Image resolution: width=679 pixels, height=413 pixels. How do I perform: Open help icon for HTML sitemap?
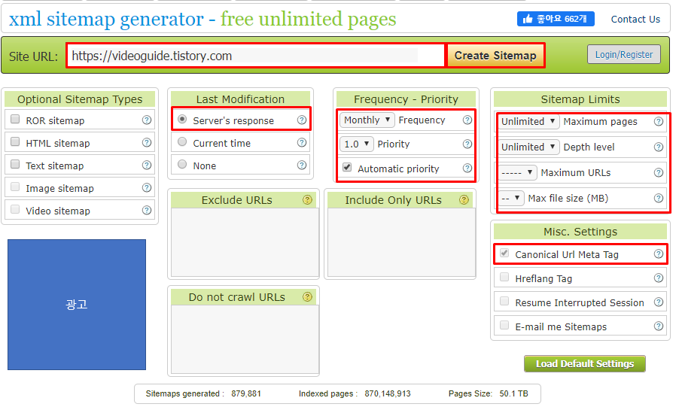(147, 142)
